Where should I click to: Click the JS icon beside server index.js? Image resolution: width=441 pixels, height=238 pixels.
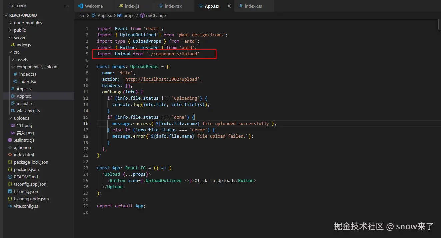click(x=13, y=45)
